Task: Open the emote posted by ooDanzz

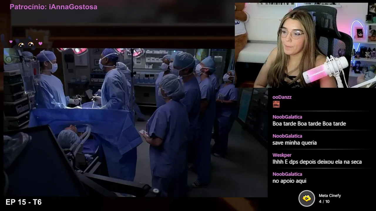Action: pyautogui.click(x=276, y=104)
